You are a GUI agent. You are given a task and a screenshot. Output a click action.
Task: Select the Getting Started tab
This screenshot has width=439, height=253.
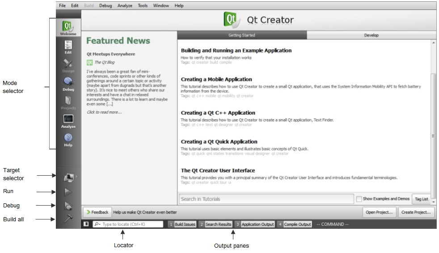pos(242,35)
